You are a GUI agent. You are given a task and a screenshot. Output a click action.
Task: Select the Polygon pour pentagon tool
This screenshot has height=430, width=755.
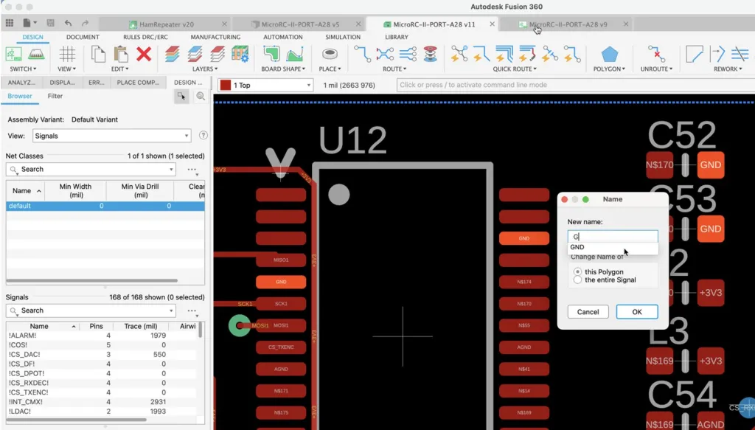pos(609,54)
